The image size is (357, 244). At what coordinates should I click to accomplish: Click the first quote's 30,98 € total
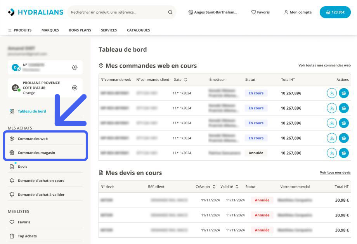pyautogui.click(x=342, y=200)
